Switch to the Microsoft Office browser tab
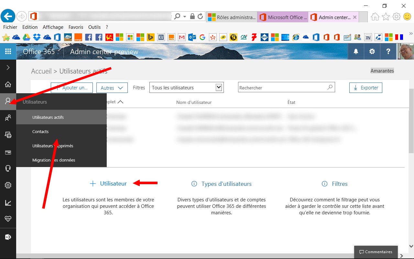This screenshot has width=414, height=259. (x=283, y=17)
